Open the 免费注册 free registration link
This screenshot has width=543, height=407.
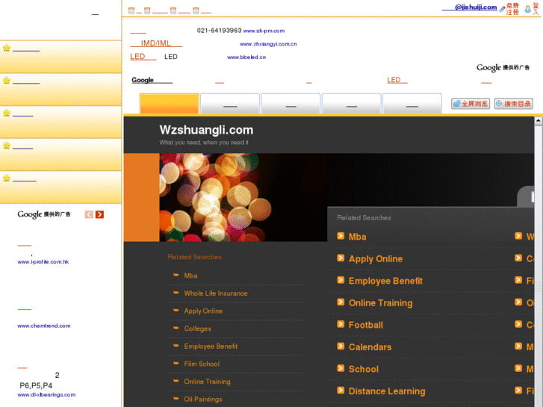pyautogui.click(x=512, y=9)
